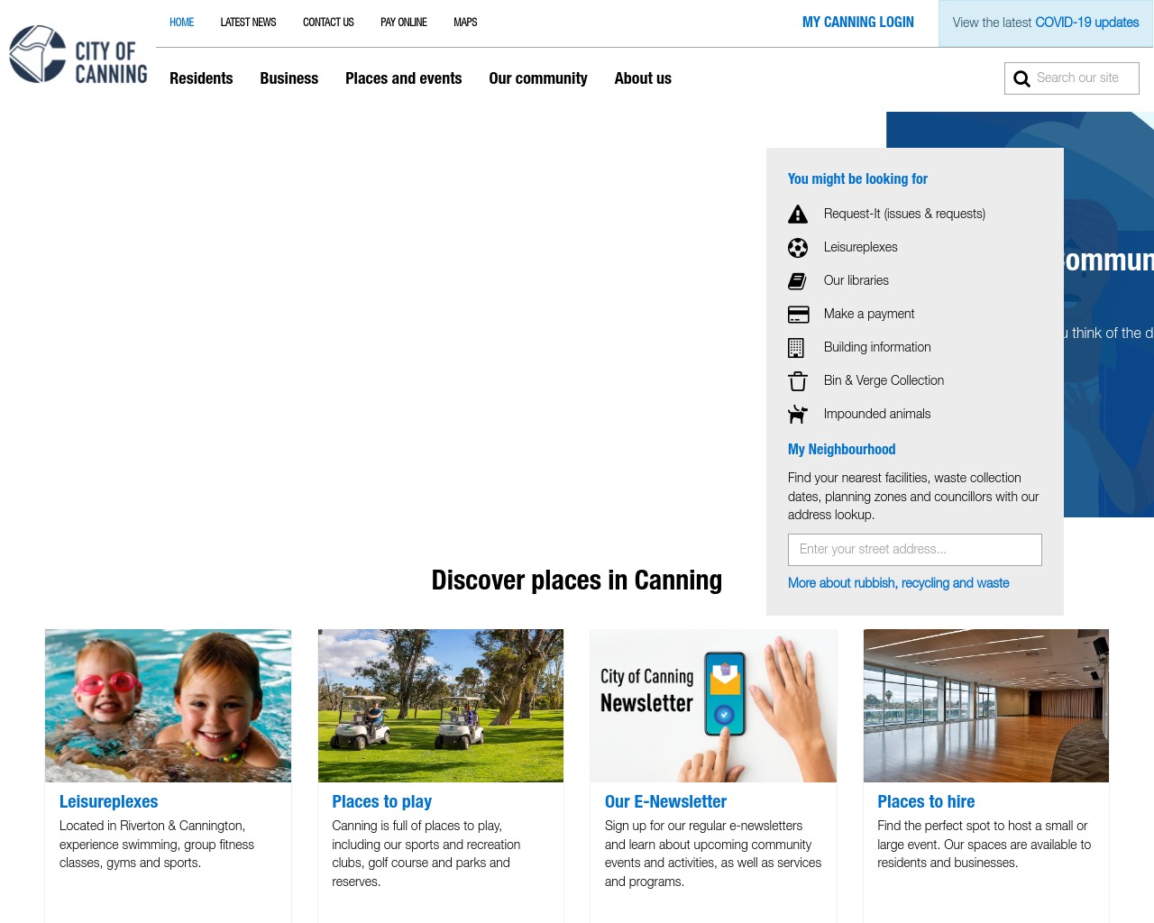Viewport: 1154px width, 923px height.
Task: Expand the Our community menu
Action: (x=537, y=78)
